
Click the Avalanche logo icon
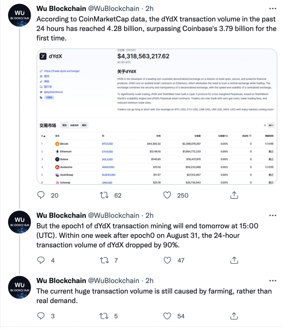click(57, 167)
